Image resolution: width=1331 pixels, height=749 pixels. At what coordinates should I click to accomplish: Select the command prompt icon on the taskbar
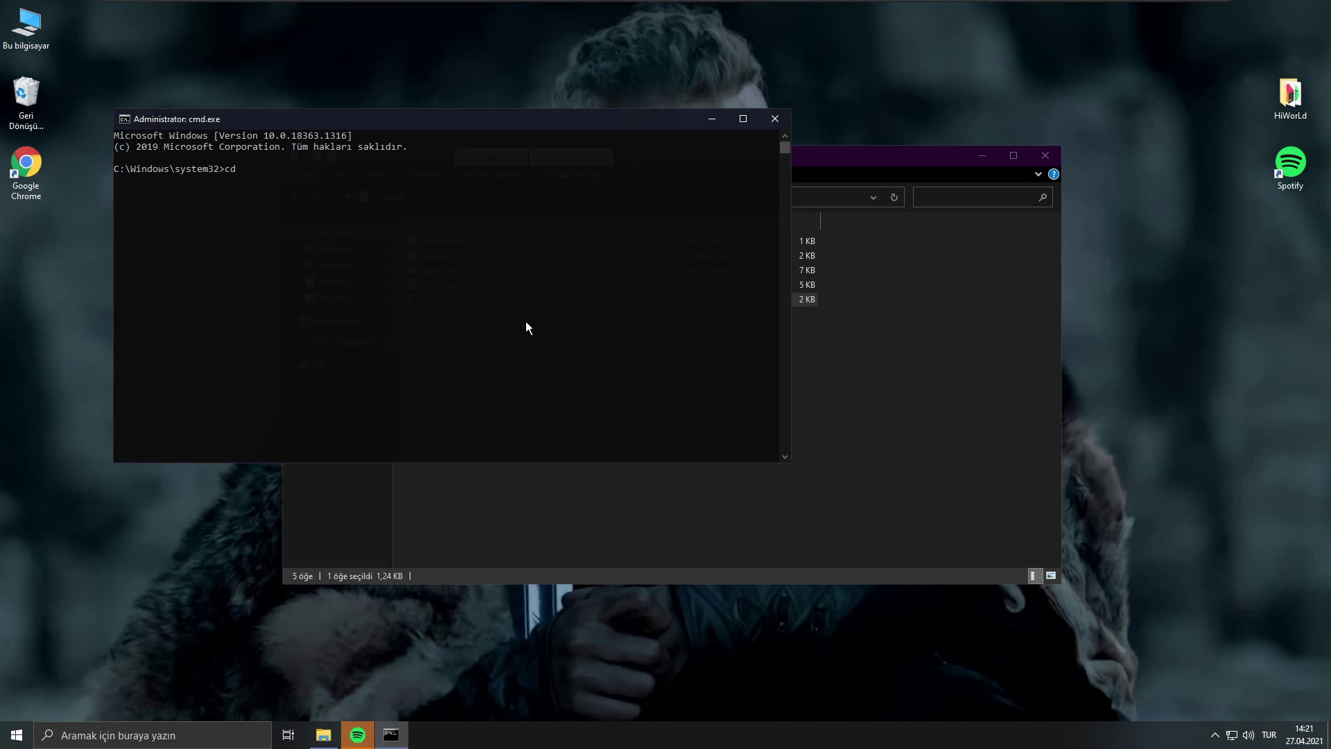(392, 734)
